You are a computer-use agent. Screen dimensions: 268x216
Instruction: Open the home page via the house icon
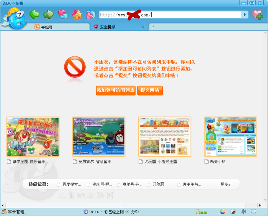(77, 15)
